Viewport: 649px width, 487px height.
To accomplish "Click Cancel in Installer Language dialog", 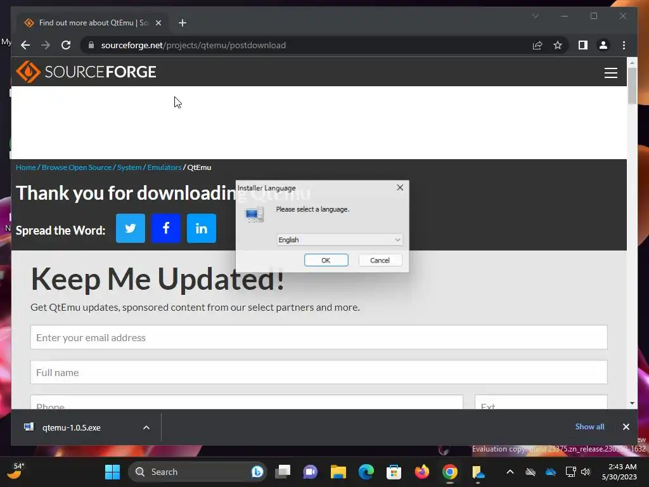I will click(380, 260).
